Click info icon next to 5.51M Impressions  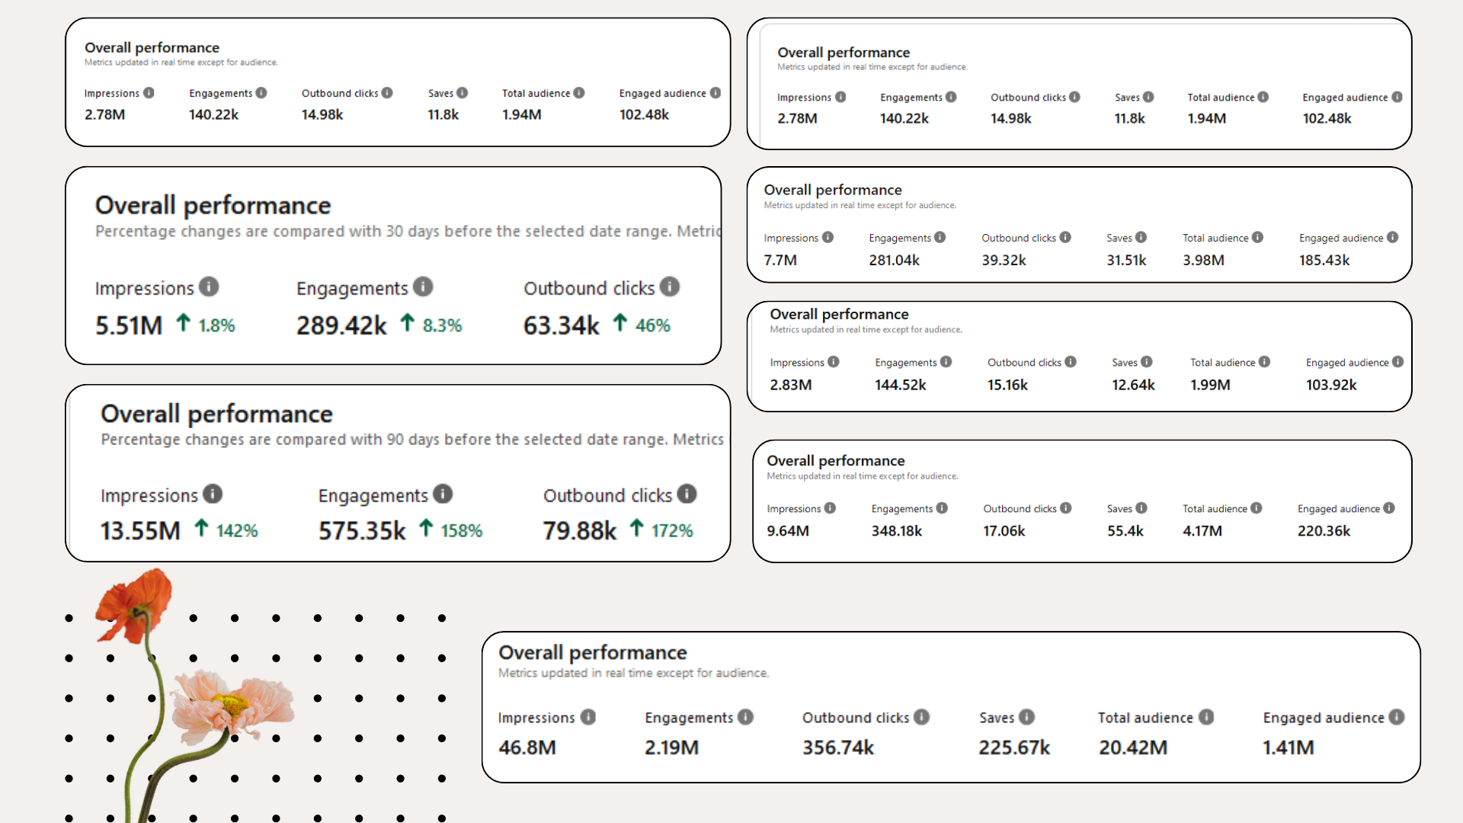209,287
